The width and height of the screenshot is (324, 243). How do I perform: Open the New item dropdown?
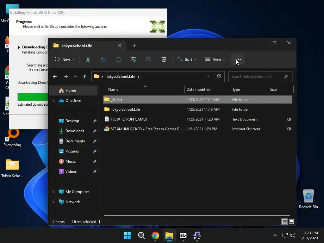[65, 59]
